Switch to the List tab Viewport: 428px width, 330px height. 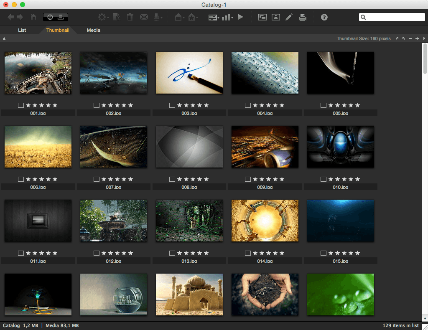point(22,30)
